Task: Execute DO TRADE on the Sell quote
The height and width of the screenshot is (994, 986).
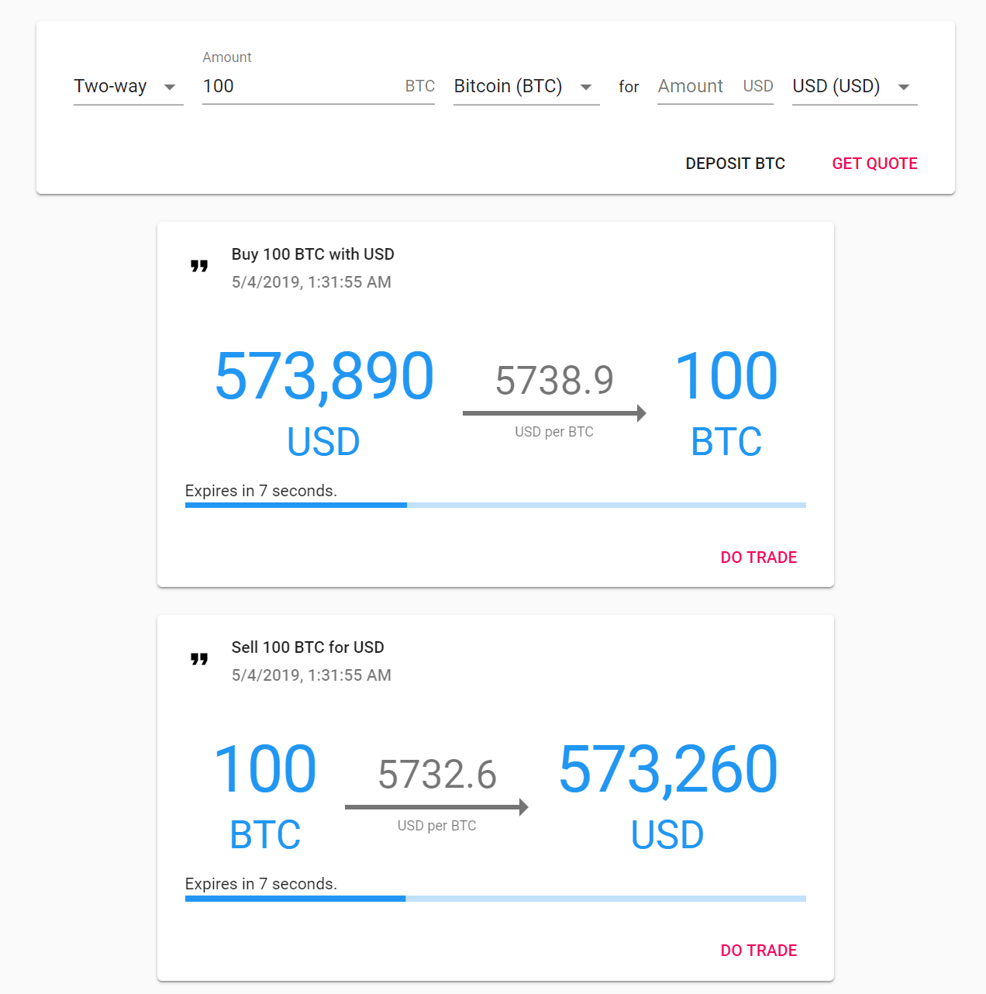Action: click(x=758, y=951)
